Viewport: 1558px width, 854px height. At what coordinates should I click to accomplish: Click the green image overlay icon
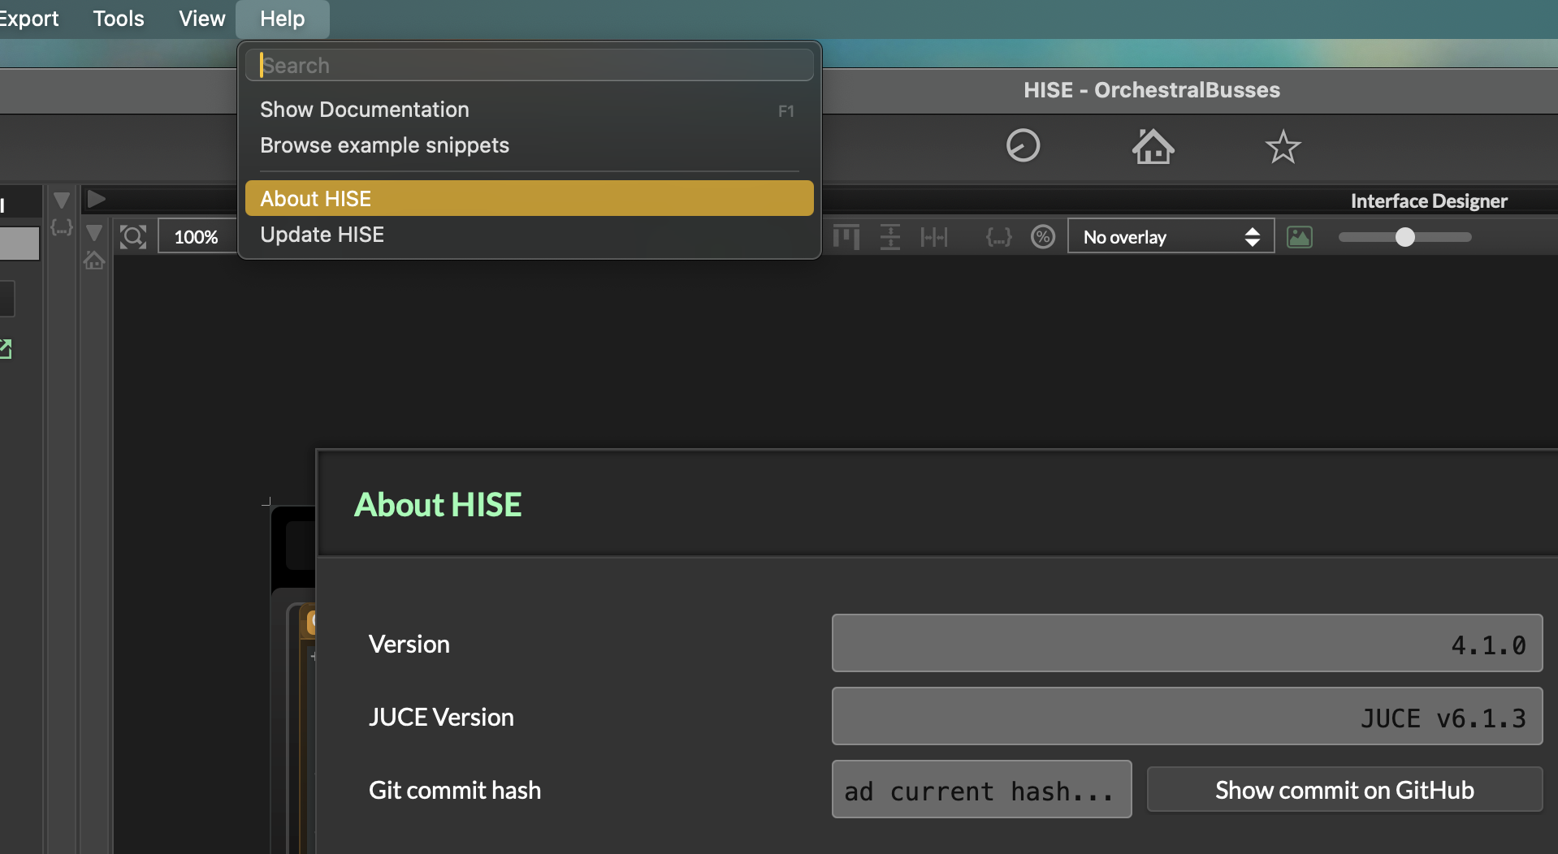point(1300,237)
